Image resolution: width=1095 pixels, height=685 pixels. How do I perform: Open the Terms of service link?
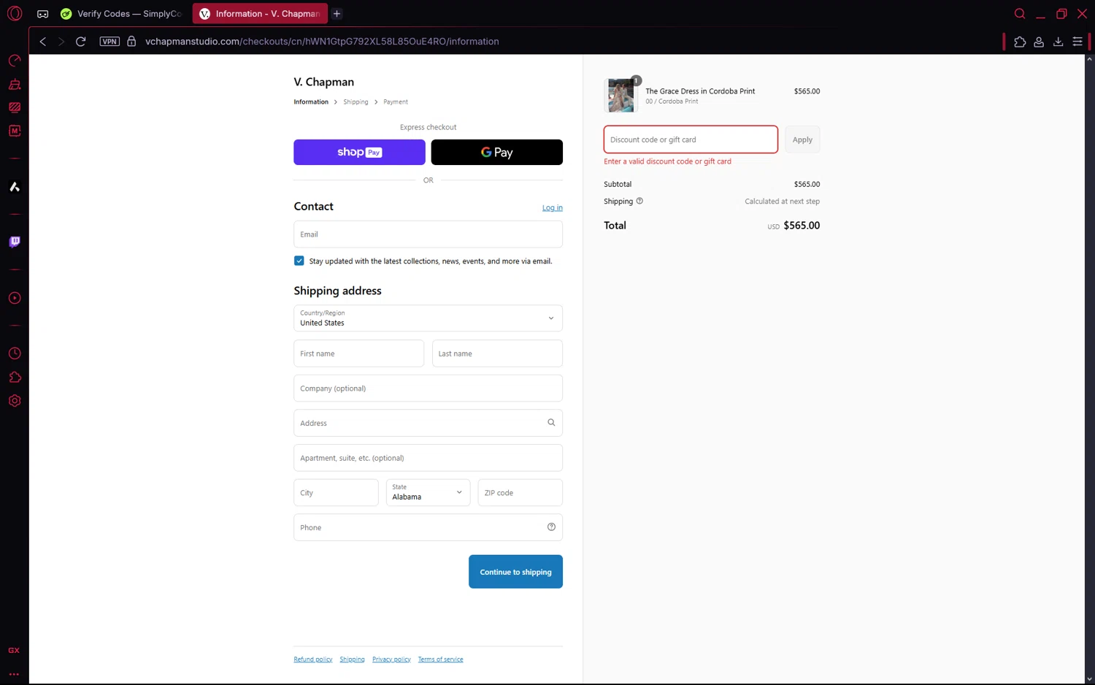[440, 659]
